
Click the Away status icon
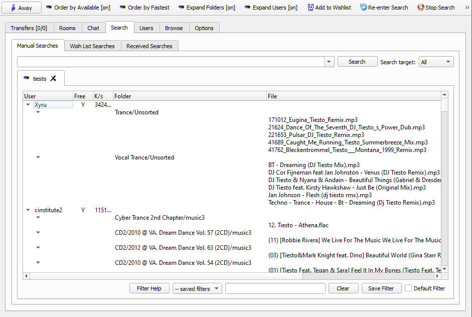[x=14, y=8]
